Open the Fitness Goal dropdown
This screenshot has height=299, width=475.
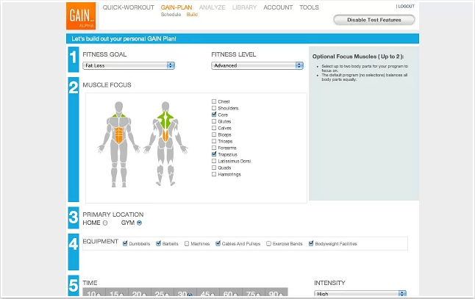[129, 65]
